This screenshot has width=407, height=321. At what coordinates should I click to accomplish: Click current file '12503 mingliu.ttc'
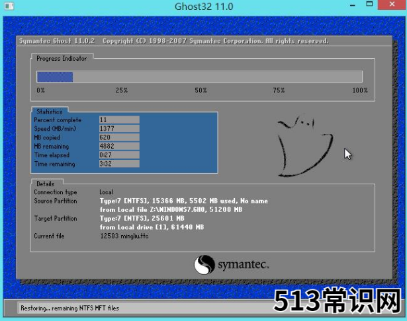[124, 236]
